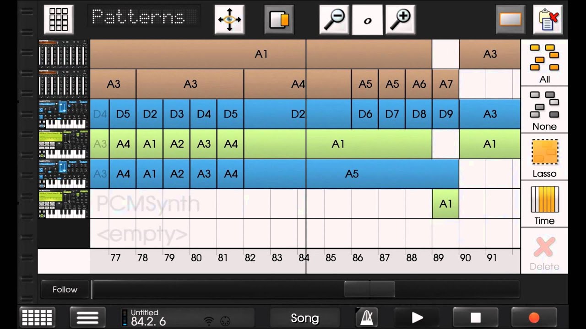586x329 pixels.
Task: Select the A7 pattern in second track
Action: (445, 84)
